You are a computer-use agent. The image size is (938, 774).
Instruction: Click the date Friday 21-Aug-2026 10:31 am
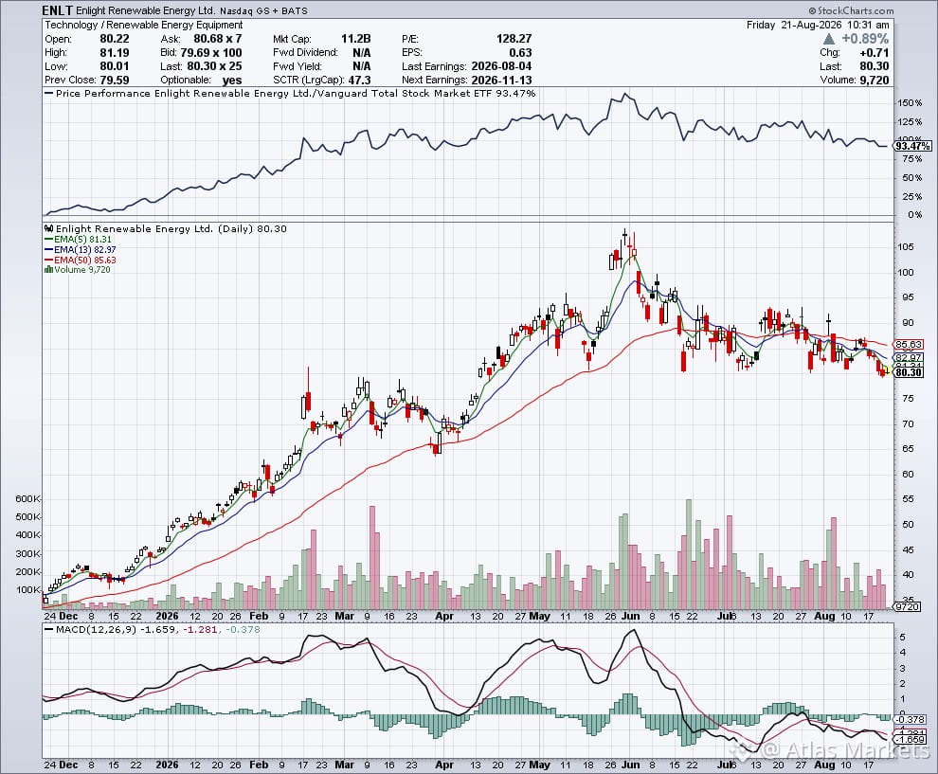(x=818, y=26)
